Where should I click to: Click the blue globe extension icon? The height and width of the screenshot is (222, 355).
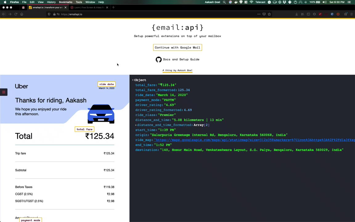[332, 14]
